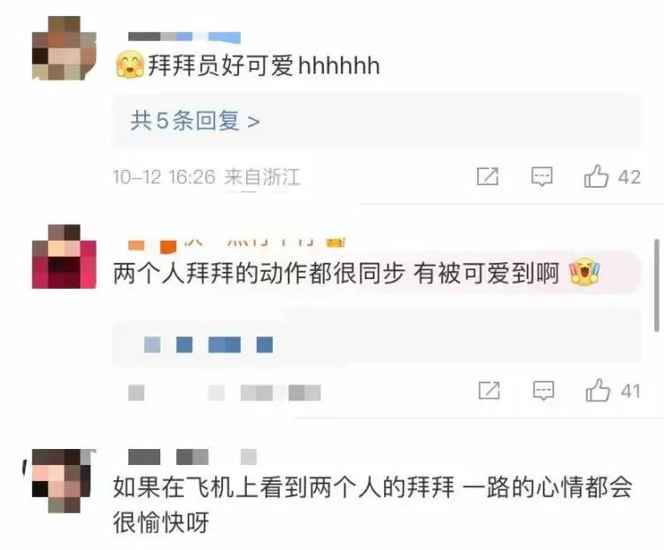Tap the crying-laughing emoji after 可爱到啊

pyautogui.click(x=585, y=271)
